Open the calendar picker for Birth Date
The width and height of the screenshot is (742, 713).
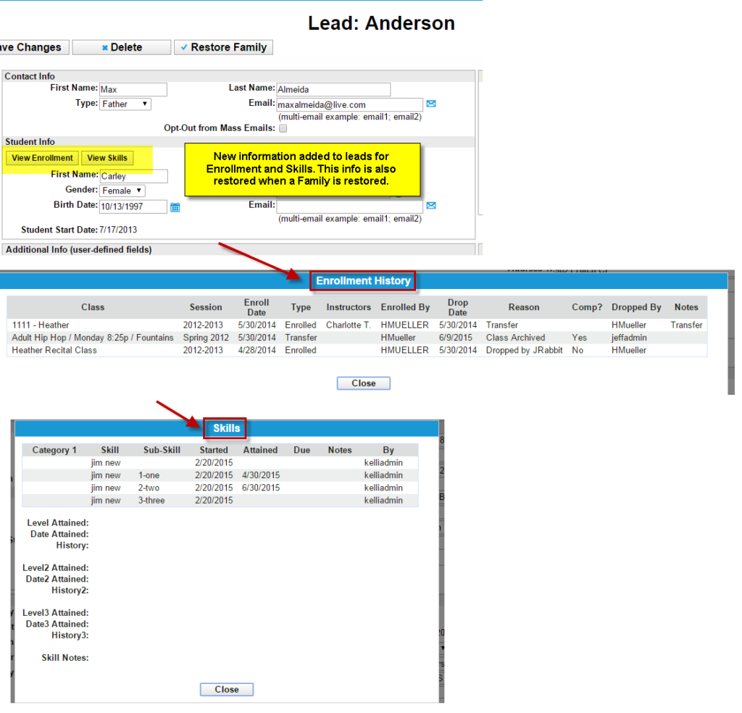[x=174, y=207]
